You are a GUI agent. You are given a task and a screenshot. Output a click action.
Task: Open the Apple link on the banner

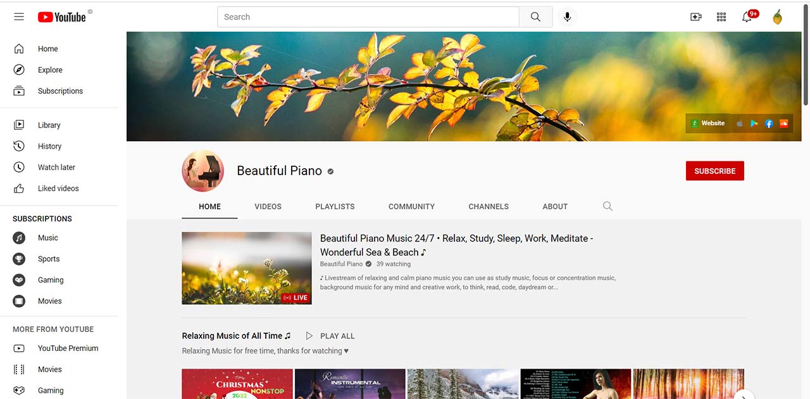coord(739,123)
